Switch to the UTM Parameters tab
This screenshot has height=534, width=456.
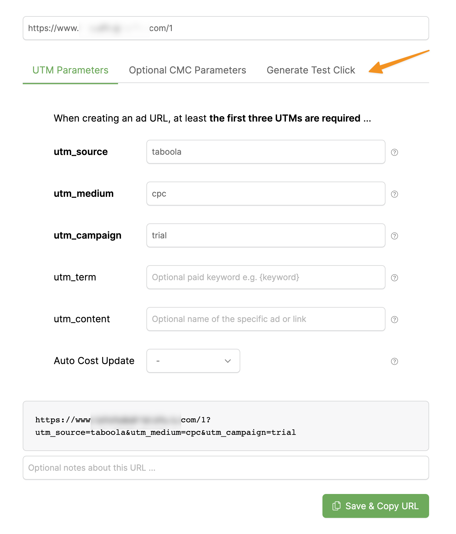coord(70,70)
